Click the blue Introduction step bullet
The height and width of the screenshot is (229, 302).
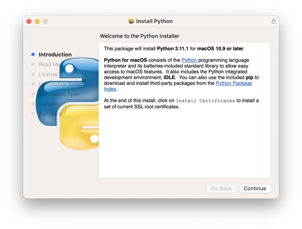pos(33,55)
